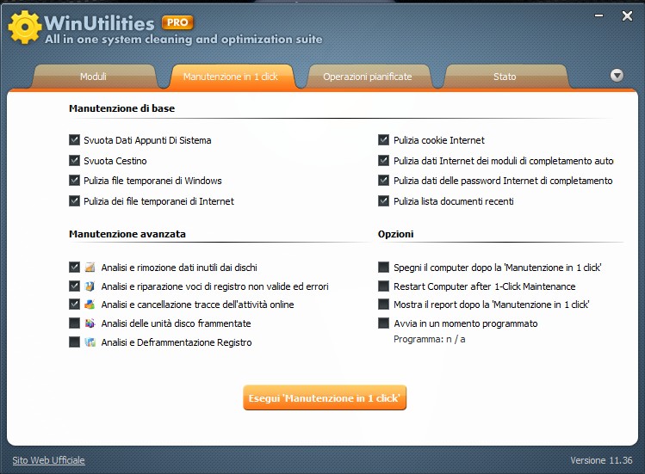
Task: Toggle 'Pulizia dati delle password Internet' checkbox
Action: click(x=383, y=180)
